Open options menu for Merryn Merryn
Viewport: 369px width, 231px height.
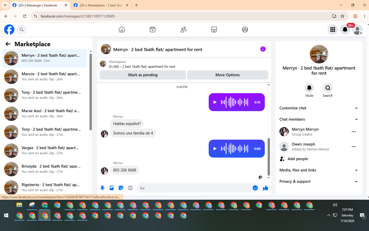(x=354, y=132)
